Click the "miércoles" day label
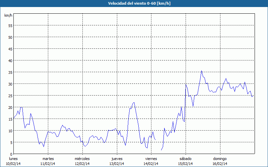This screenshot has height=167, width=268. coord(82,159)
